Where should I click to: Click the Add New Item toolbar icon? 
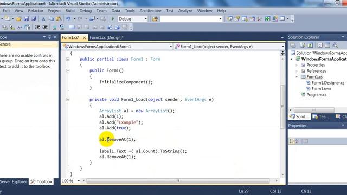pyautogui.click(x=8, y=19)
